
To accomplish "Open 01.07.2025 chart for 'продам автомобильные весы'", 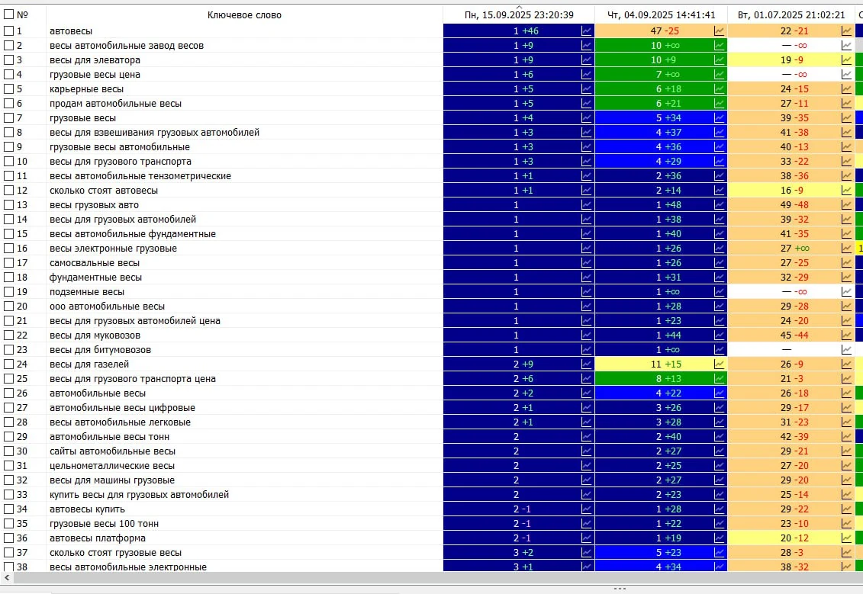I will coord(846,104).
